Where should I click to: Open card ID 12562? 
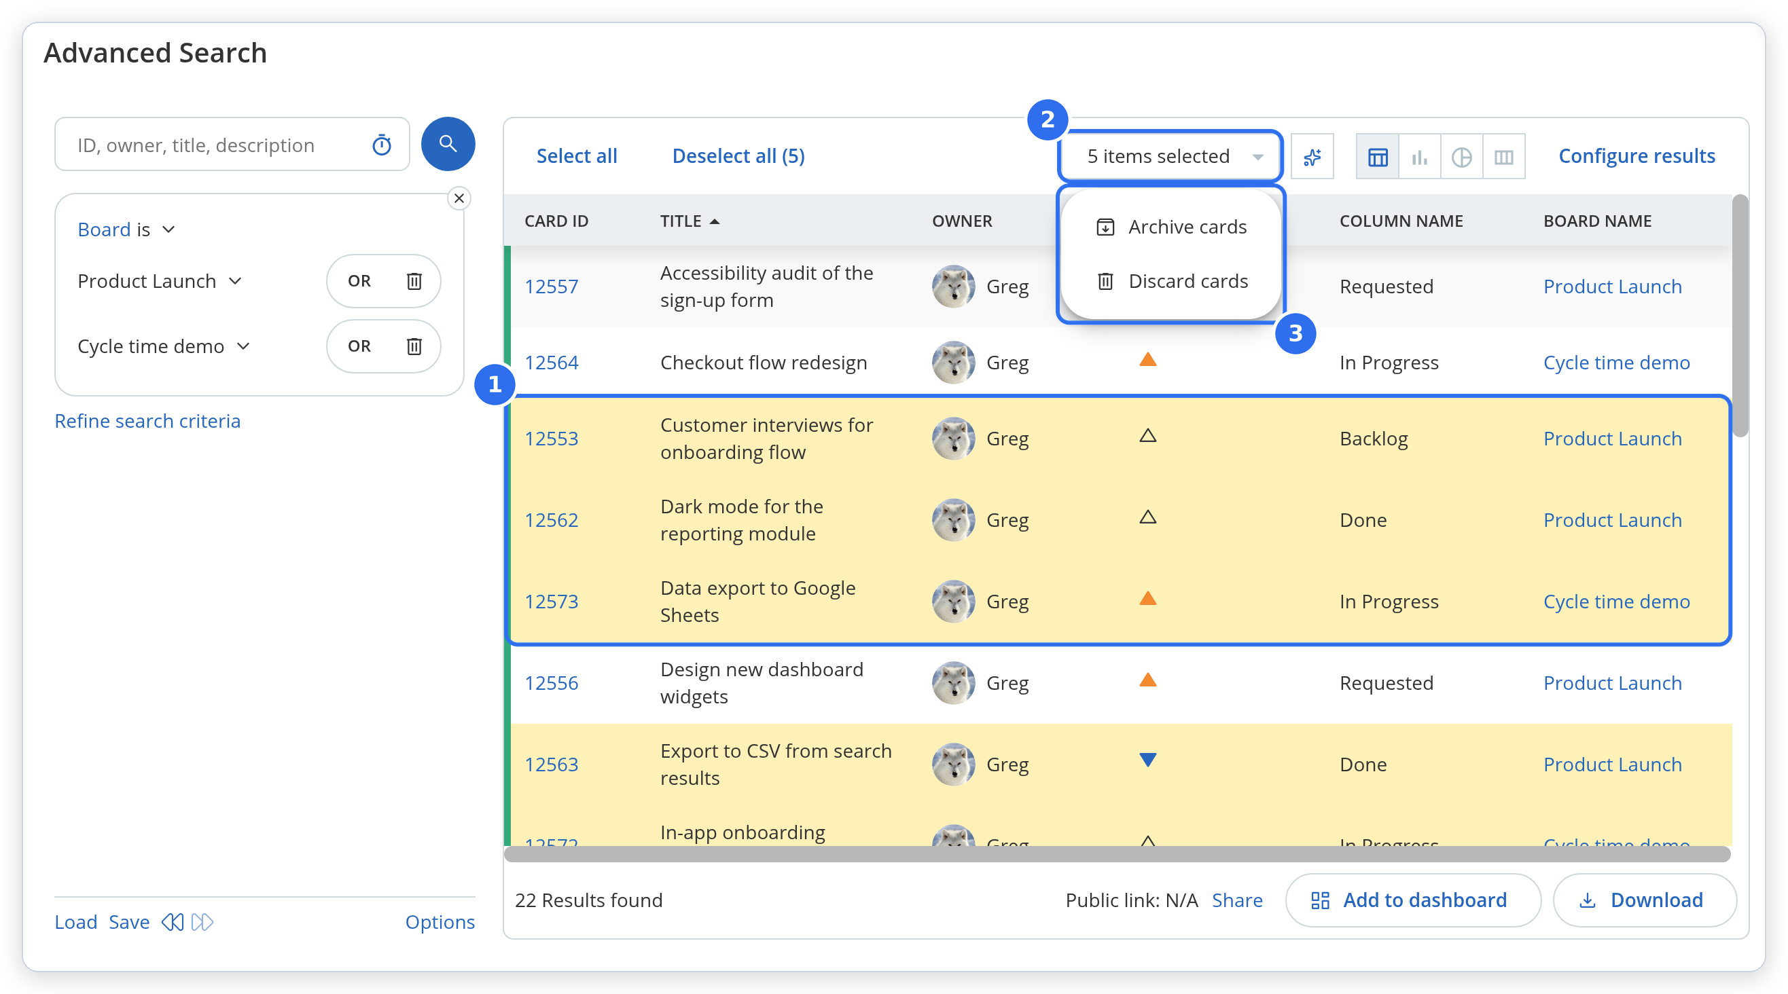[x=551, y=520]
